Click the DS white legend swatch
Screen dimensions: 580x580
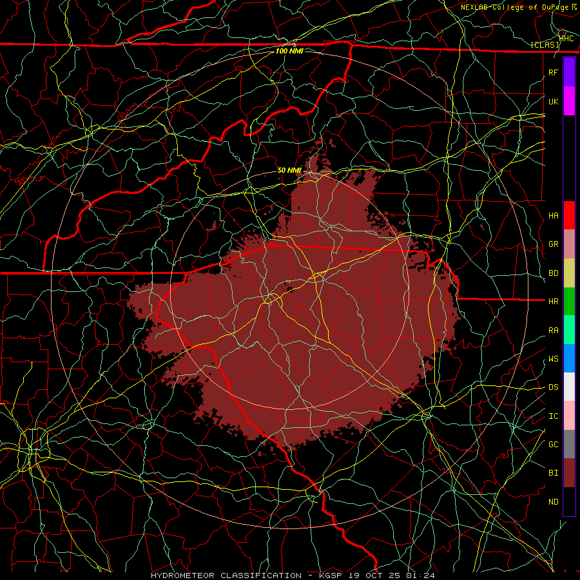pyautogui.click(x=569, y=387)
